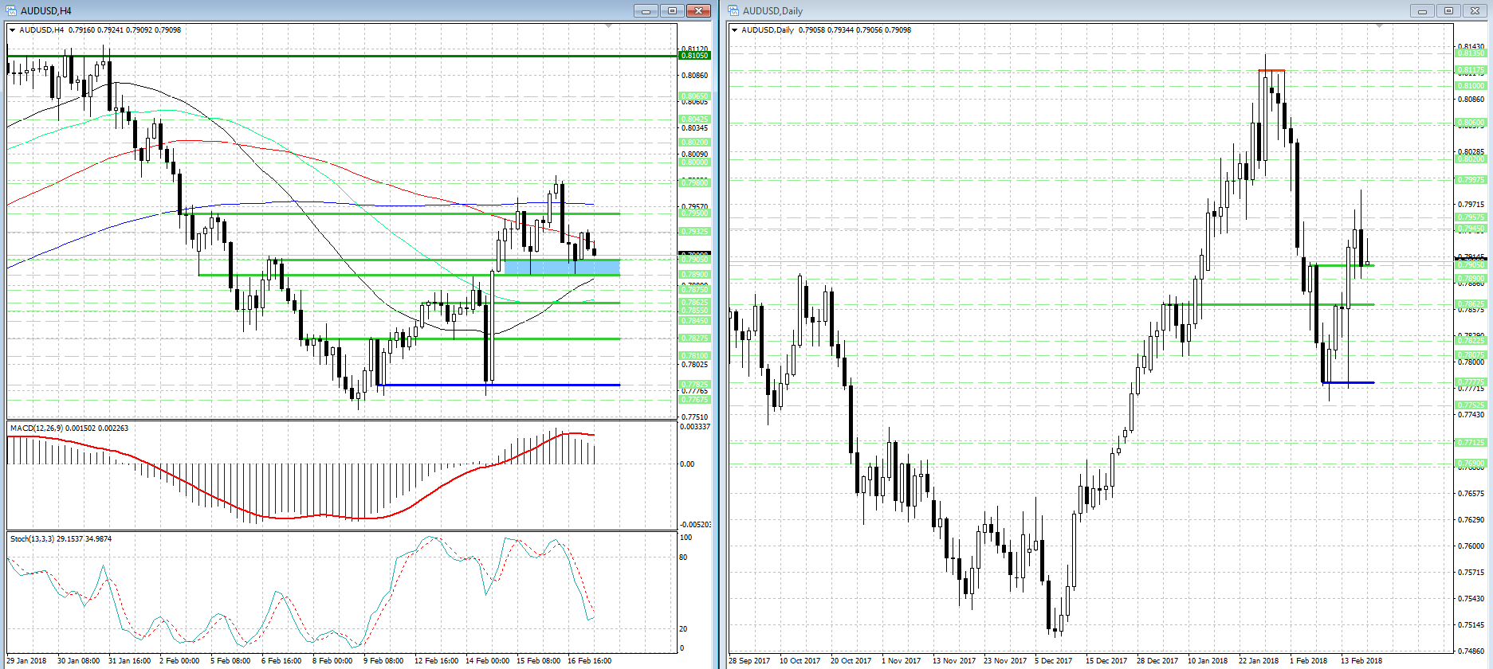
Task: Click the 31 Jan 16:00 date label
Action: point(129,660)
